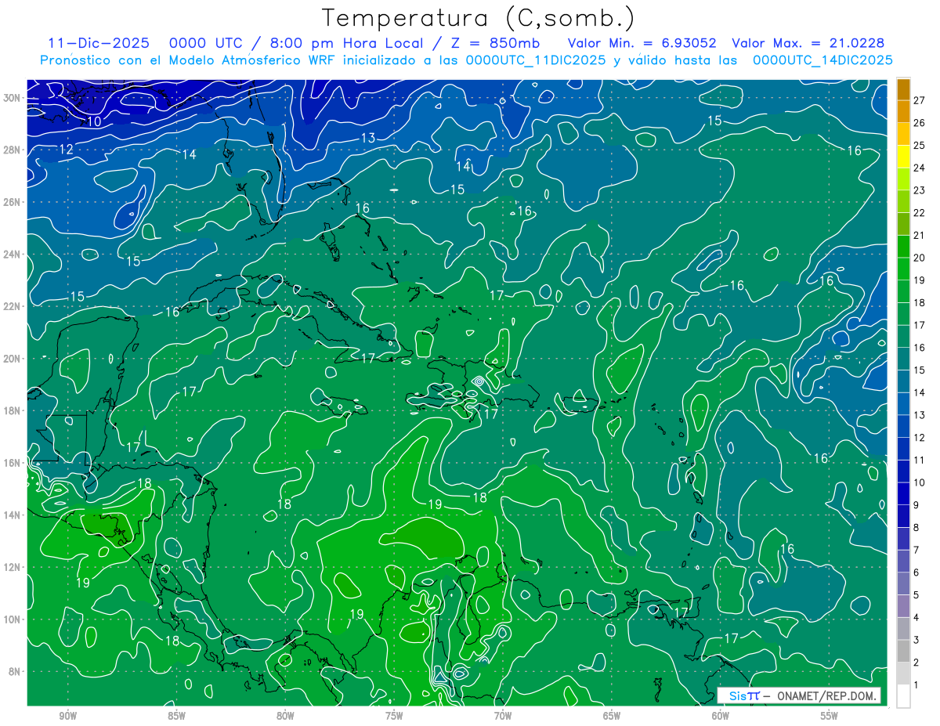
Task: Click the '90W' longitude axis label
Action: pyautogui.click(x=68, y=716)
